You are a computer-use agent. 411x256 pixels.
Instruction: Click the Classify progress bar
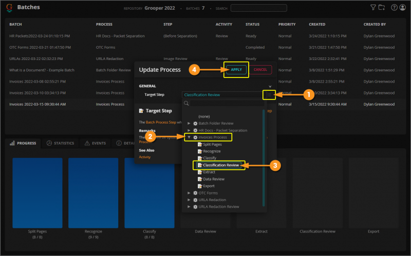(150, 193)
